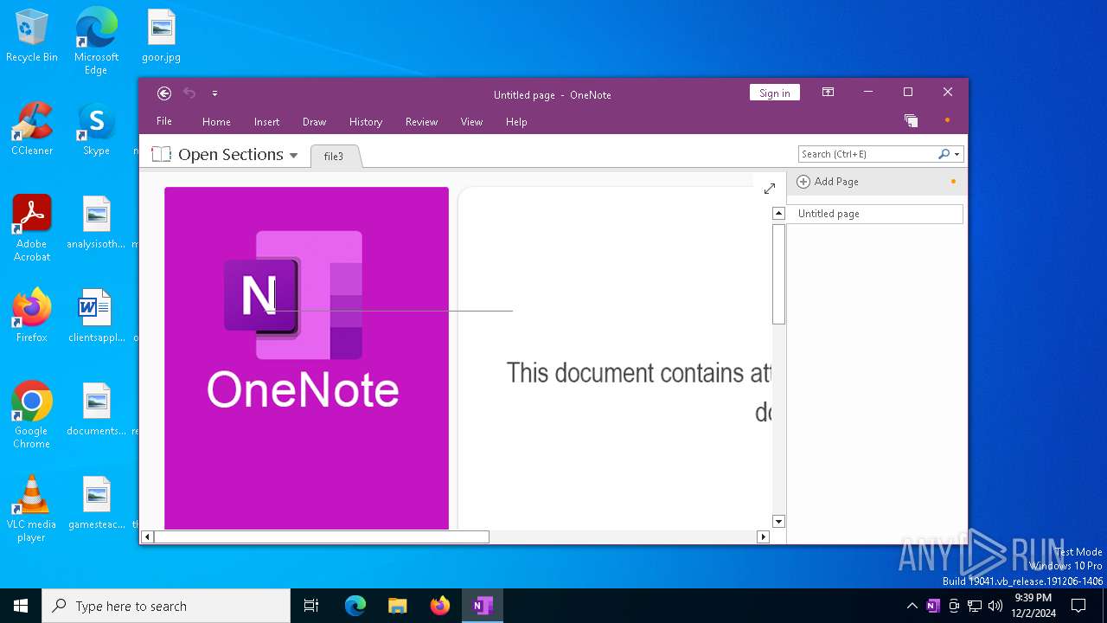Click the OneNote Back arrow button
Screen dimensions: 1107x623
[164, 93]
